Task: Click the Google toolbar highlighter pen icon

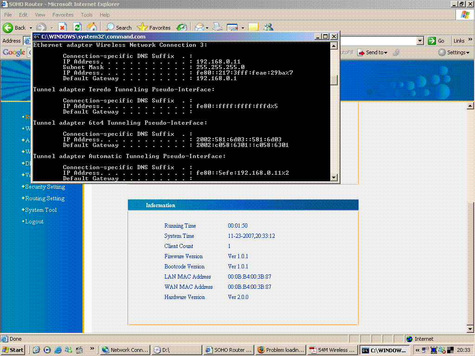Action: coord(396,52)
